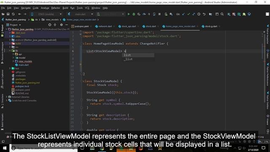Open the Resource Manager side panel
The image size is (270, 152).
coord(2,52)
